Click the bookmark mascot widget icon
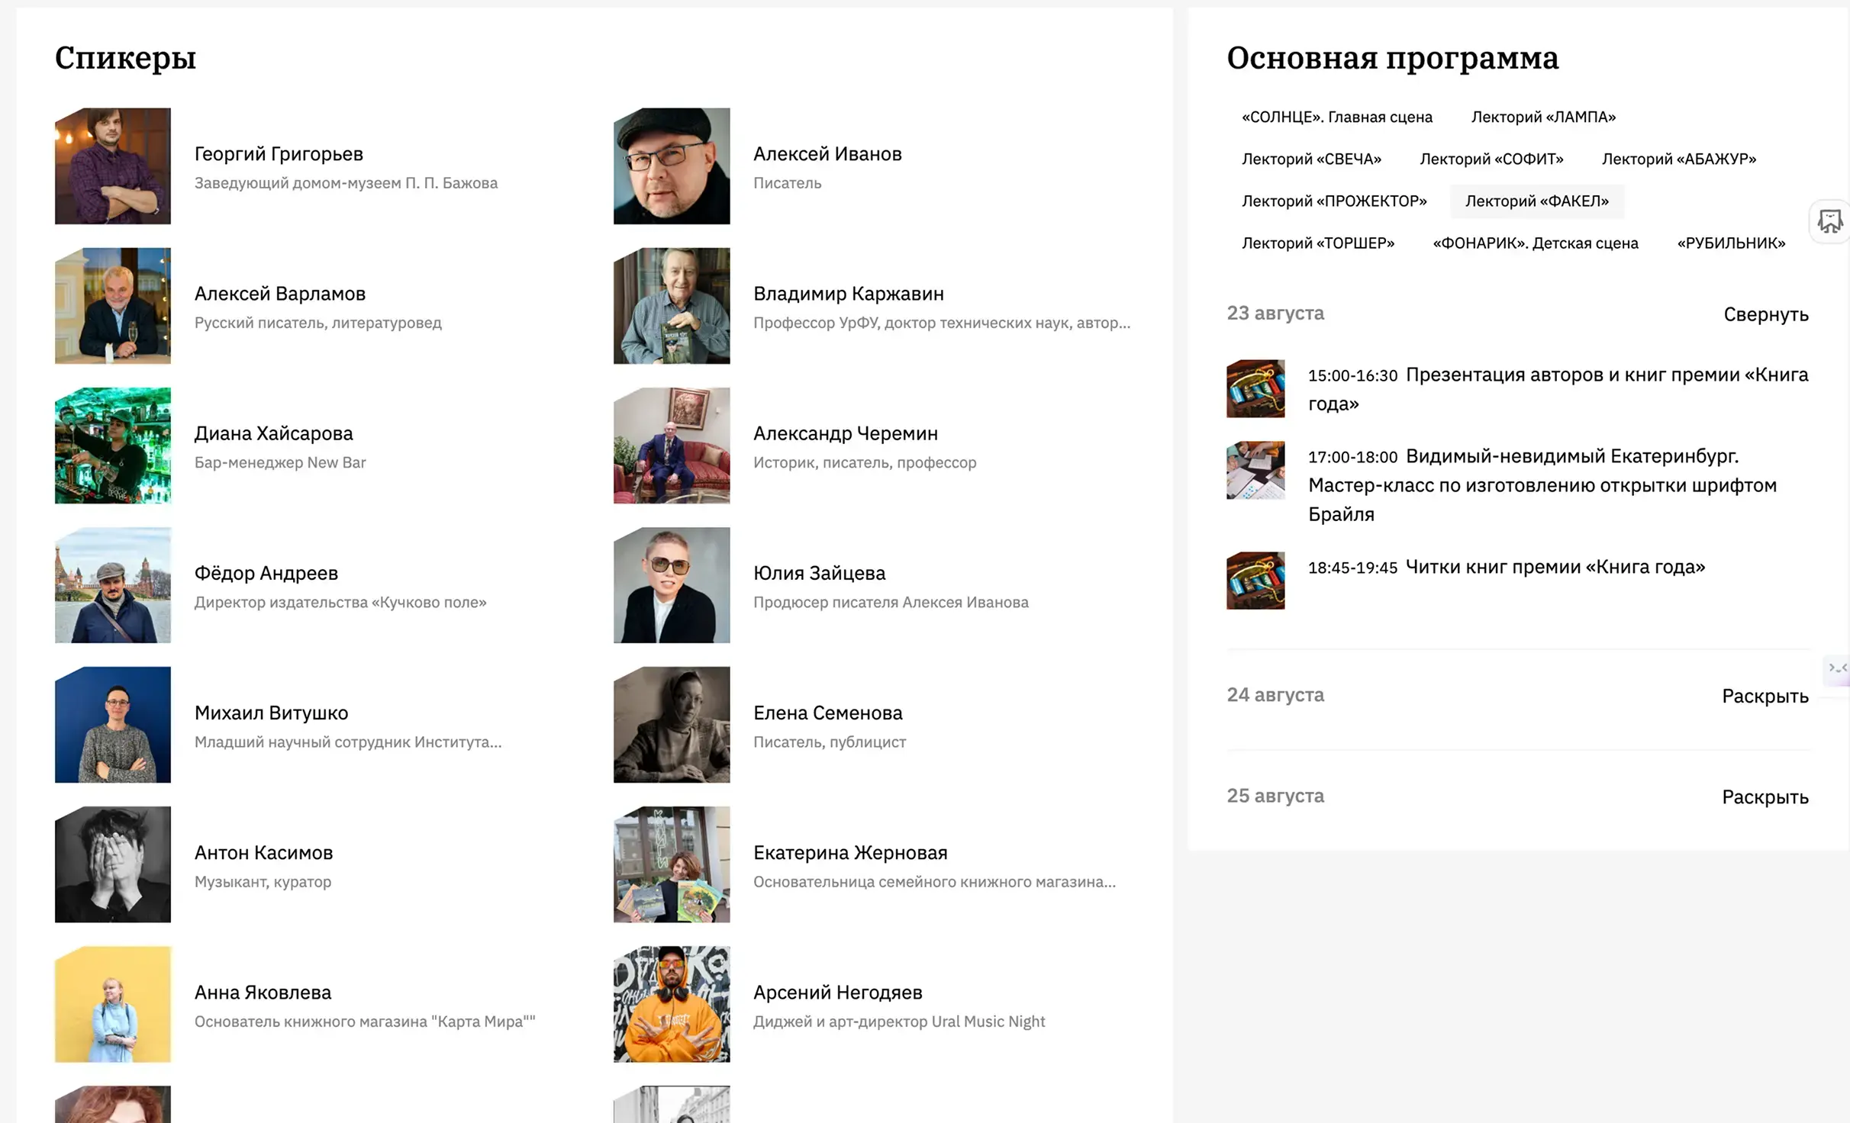The height and width of the screenshot is (1123, 1850). pos(1830,221)
